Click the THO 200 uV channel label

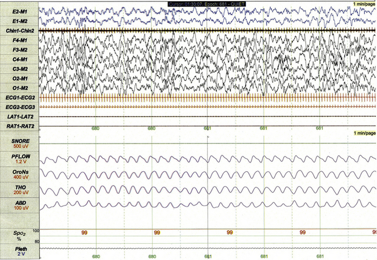14,191
